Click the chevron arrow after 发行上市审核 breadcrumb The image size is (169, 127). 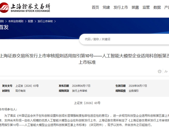coord(55,21)
